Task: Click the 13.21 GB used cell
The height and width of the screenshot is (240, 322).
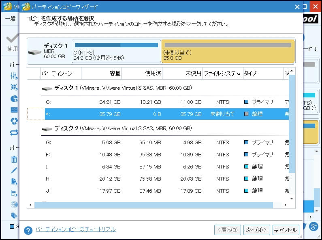Action: point(150,102)
